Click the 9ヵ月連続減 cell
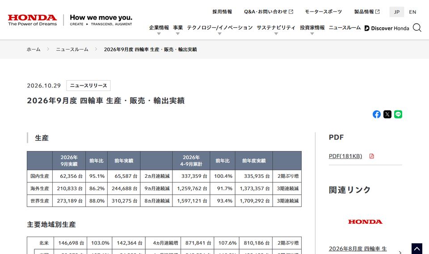This screenshot has height=254, width=429. pyautogui.click(x=157, y=188)
